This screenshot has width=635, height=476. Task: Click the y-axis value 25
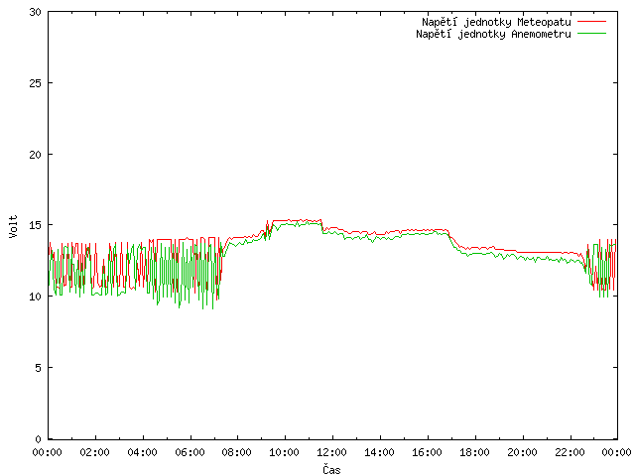(36, 83)
